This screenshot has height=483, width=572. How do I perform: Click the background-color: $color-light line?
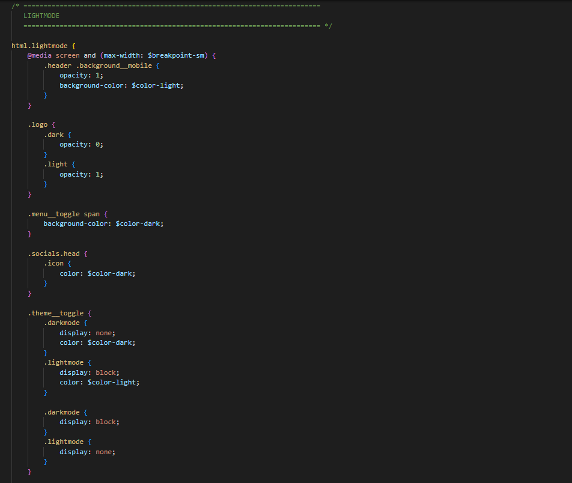click(121, 85)
